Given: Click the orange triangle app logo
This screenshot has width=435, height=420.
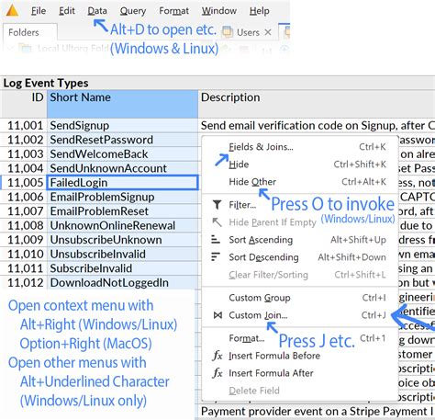Looking at the screenshot, I should (x=12, y=10).
